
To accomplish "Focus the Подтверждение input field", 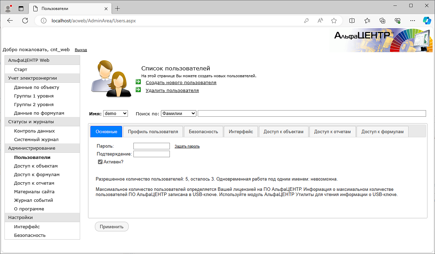I will (152, 154).
